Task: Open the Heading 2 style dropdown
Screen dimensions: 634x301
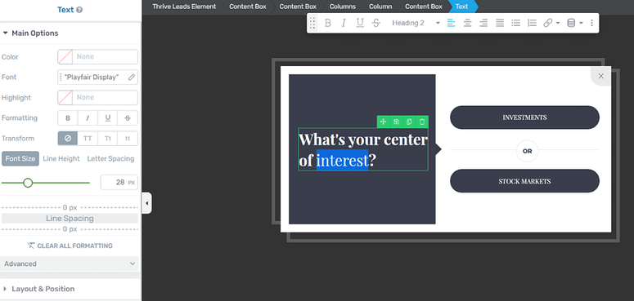Action: point(416,23)
